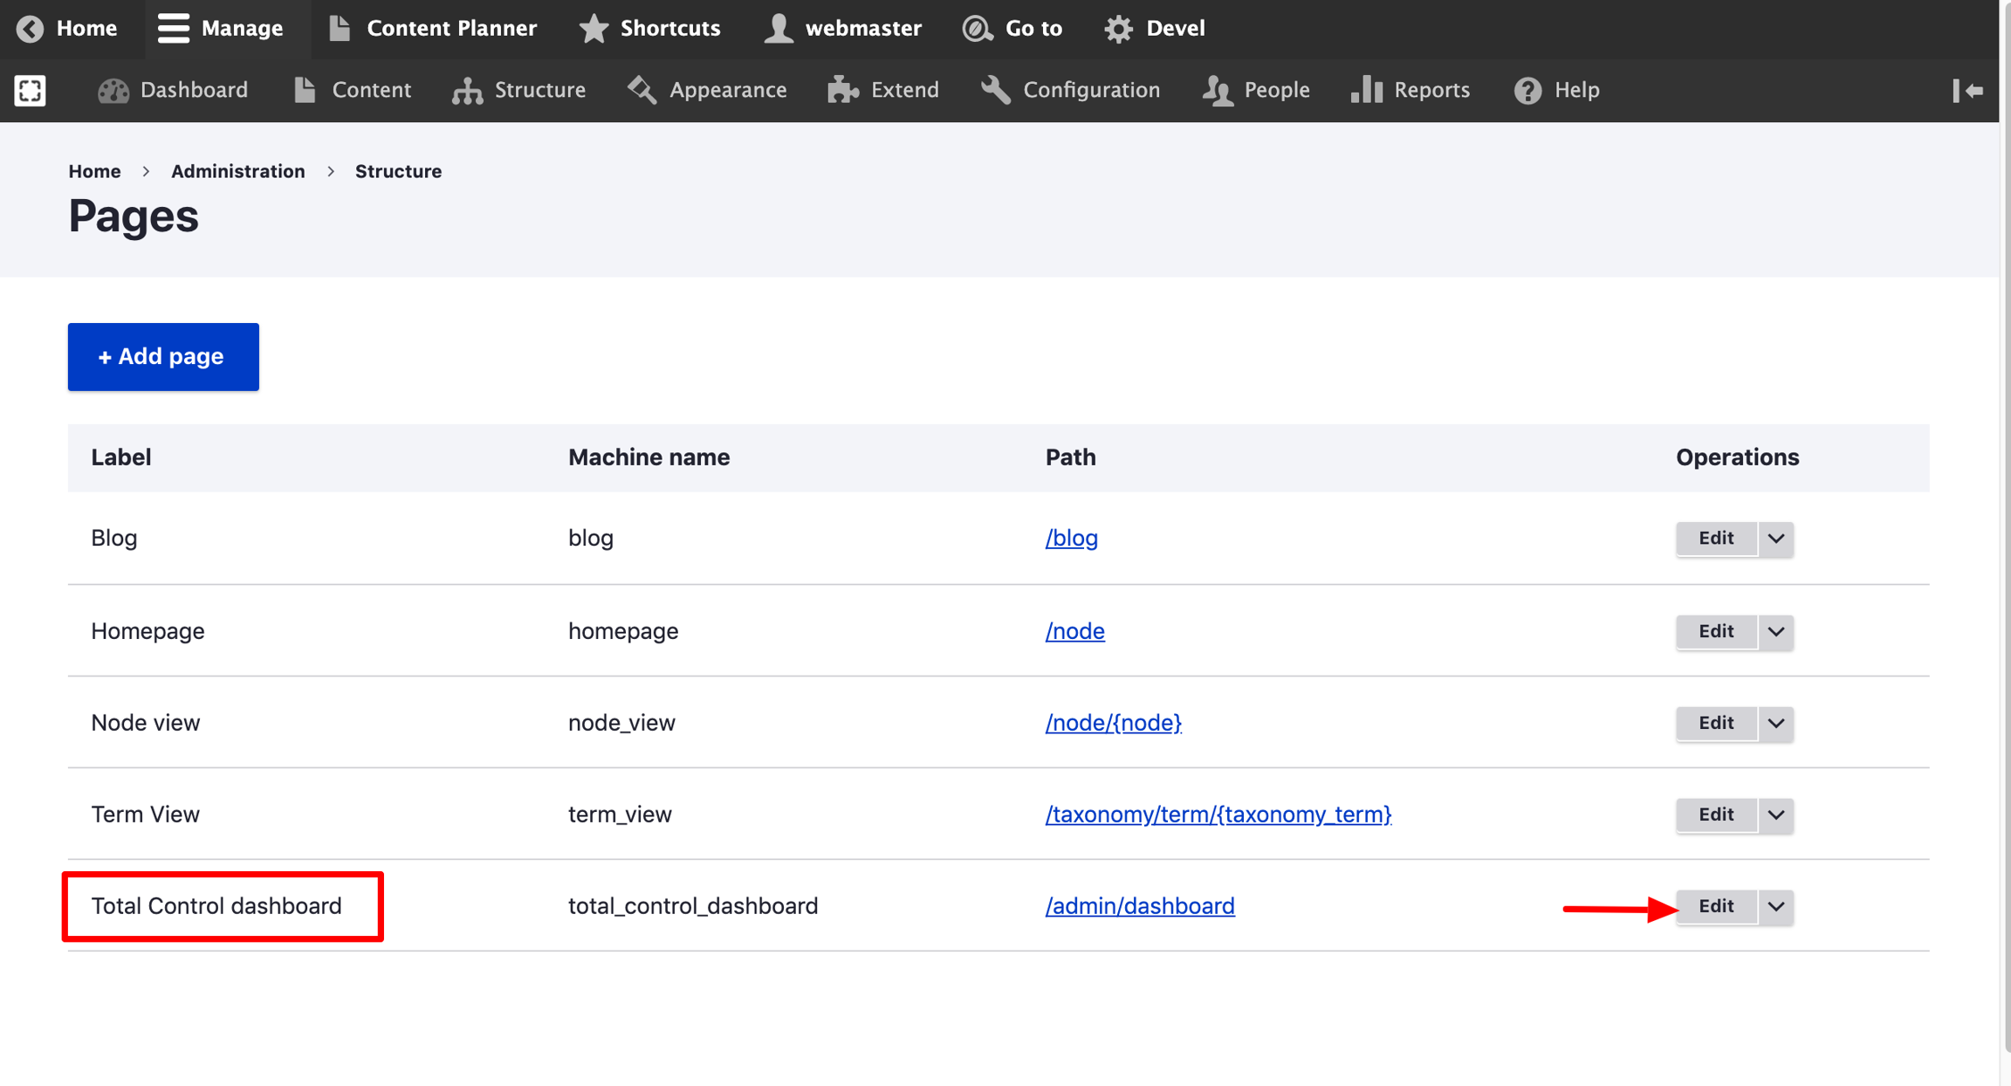Click the webmaster user icon
The width and height of the screenshot is (2011, 1086).
pyautogui.click(x=778, y=29)
